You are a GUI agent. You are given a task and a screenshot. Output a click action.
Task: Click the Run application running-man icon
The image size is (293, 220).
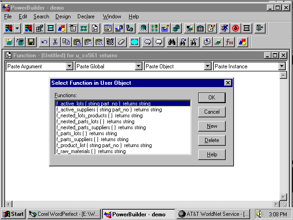225,28
